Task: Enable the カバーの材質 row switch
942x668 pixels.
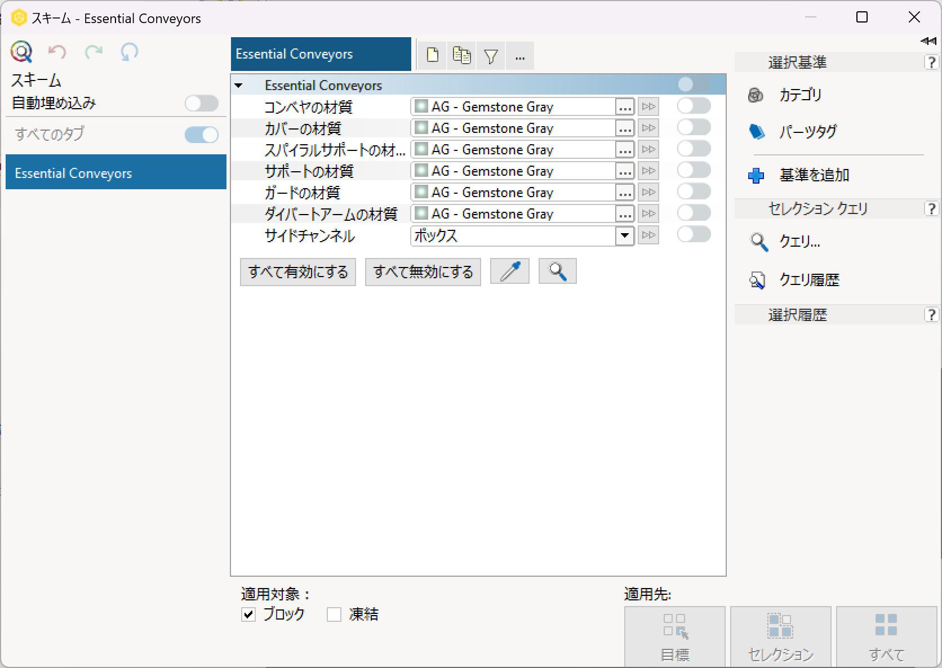Action: coord(694,127)
